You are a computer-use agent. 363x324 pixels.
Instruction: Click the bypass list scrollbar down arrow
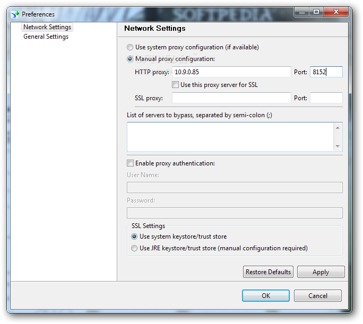338,146
